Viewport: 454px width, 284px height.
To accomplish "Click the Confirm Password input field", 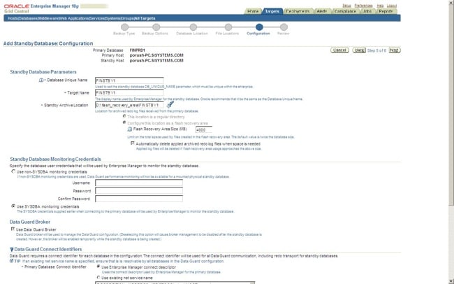I will click(139, 199).
